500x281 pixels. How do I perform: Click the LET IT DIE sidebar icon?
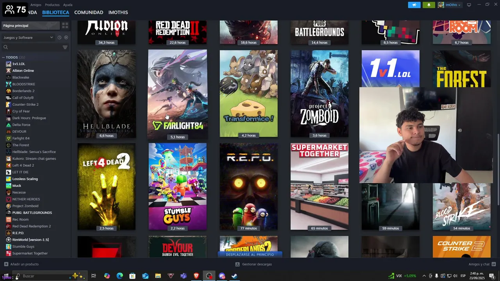click(x=9, y=172)
